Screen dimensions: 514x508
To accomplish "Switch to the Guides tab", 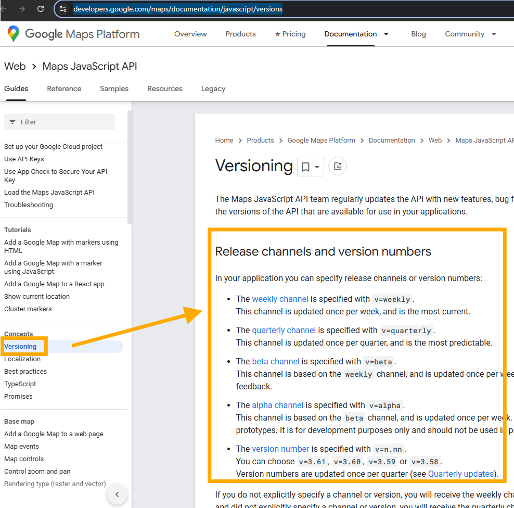I will coord(16,88).
